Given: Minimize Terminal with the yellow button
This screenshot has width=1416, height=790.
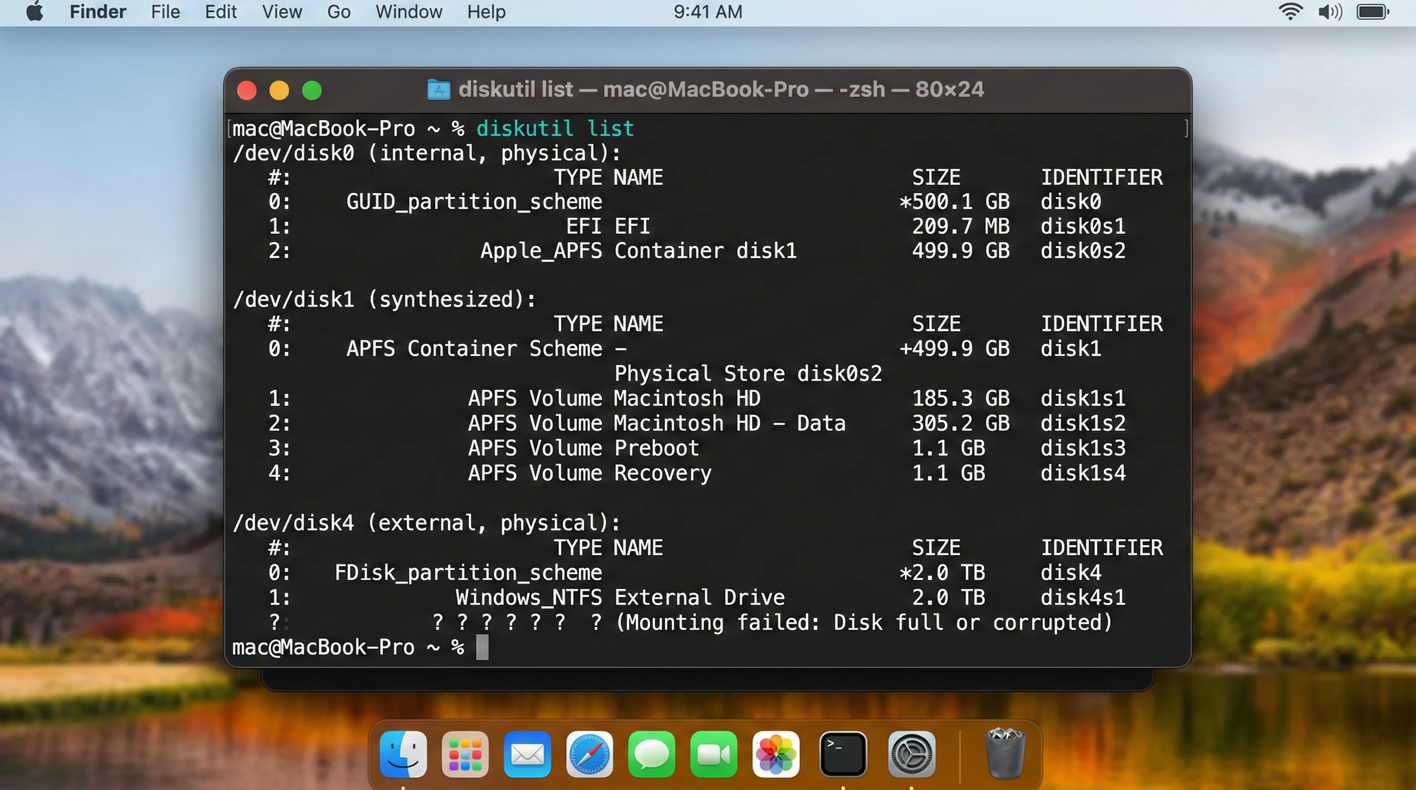Looking at the screenshot, I should pos(279,90).
